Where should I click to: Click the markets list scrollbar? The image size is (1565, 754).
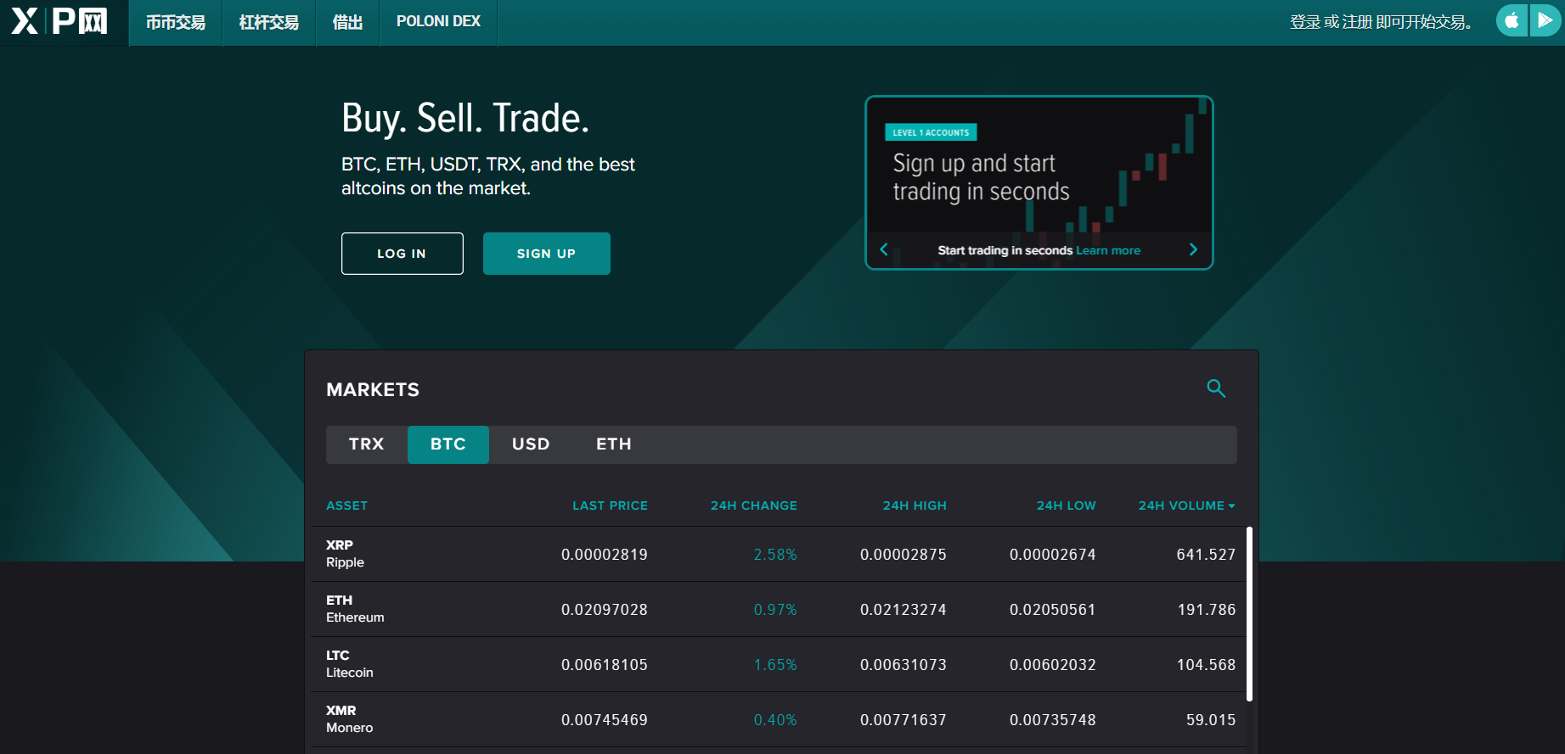1249,614
